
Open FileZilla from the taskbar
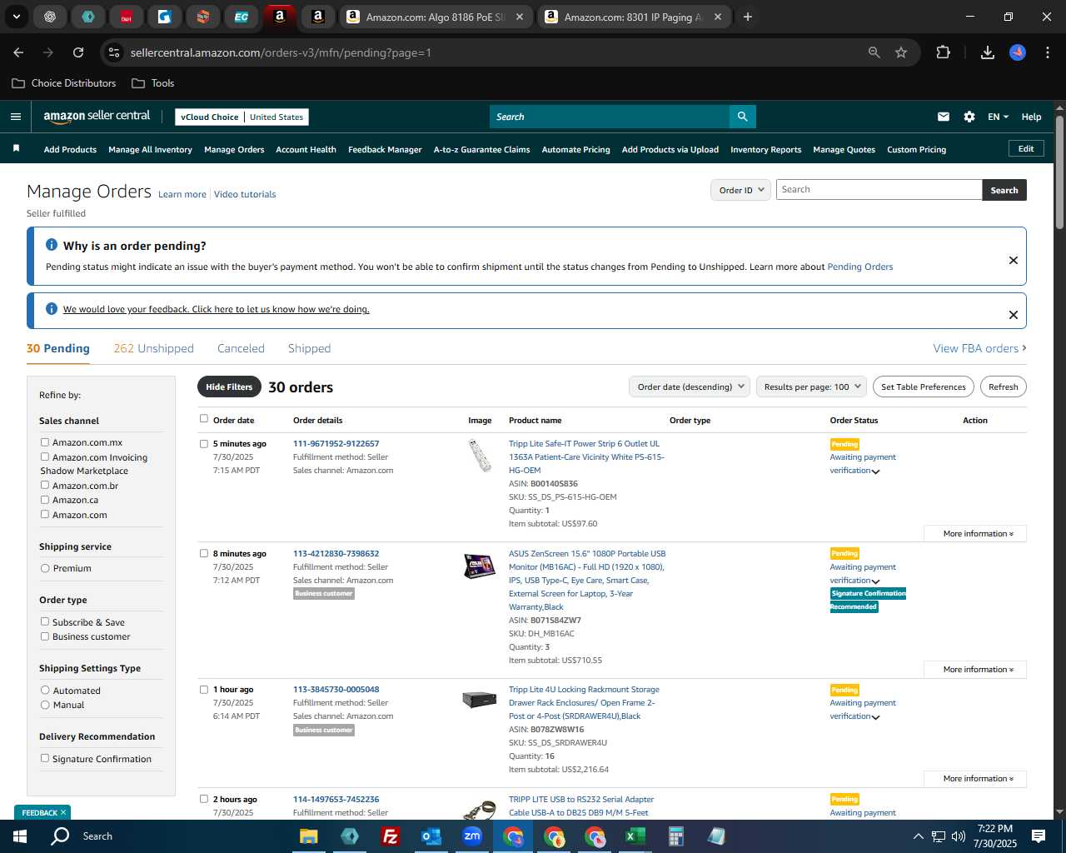point(390,836)
